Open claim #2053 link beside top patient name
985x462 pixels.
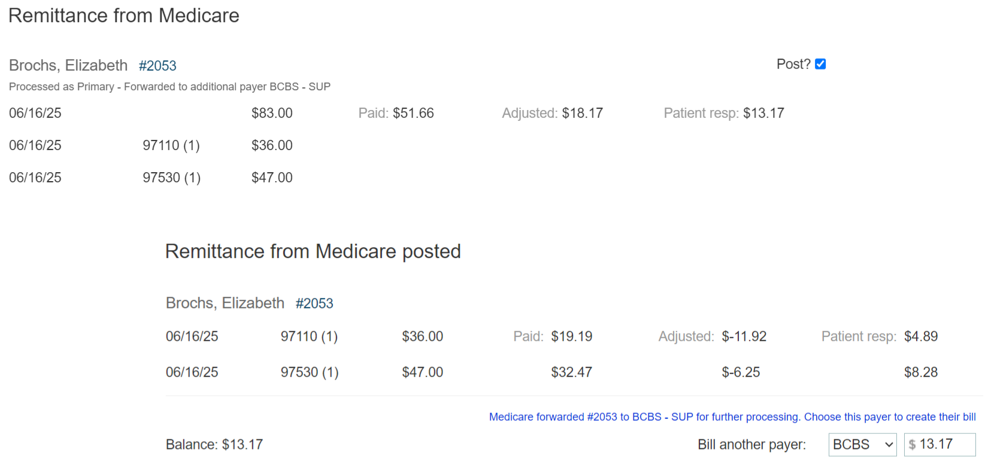[x=157, y=66]
